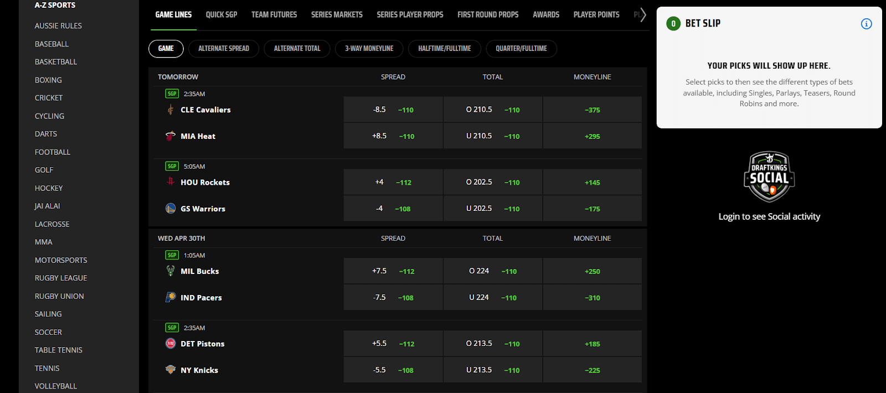Open Hockey in sports list
The image size is (886, 393).
49,188
